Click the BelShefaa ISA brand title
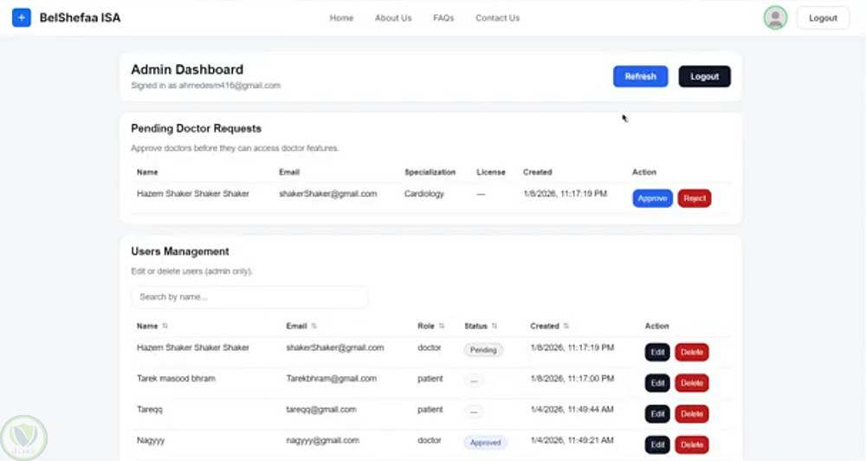Viewport: 866px width, 461px height. 80,17
